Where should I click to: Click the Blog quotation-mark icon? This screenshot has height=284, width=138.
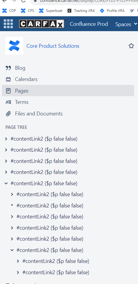[8, 68]
